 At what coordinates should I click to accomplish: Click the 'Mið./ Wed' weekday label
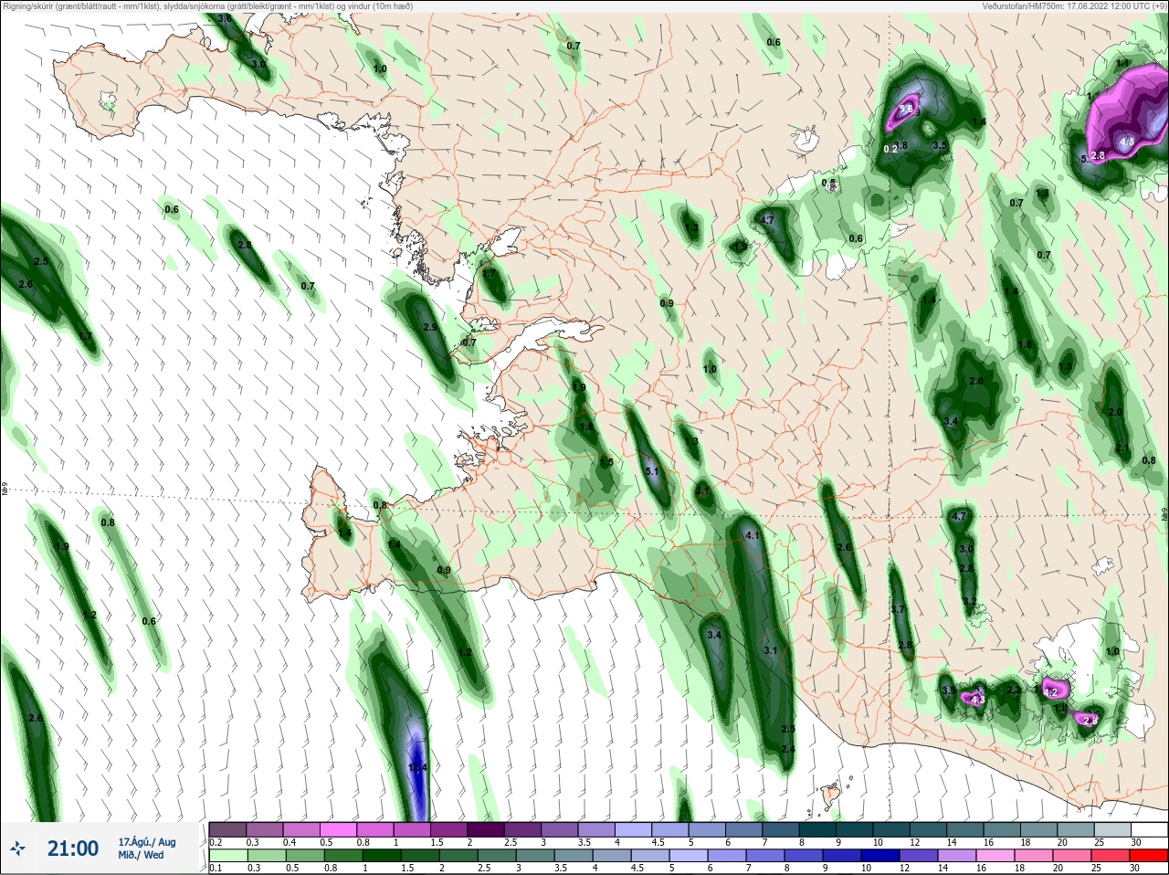pos(141,855)
